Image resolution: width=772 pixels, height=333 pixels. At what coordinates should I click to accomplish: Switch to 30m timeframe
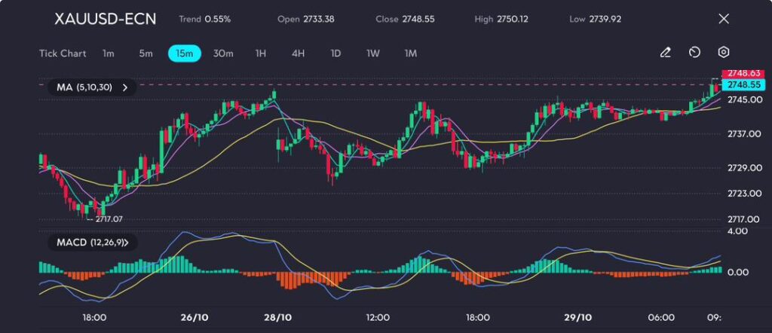coord(223,53)
